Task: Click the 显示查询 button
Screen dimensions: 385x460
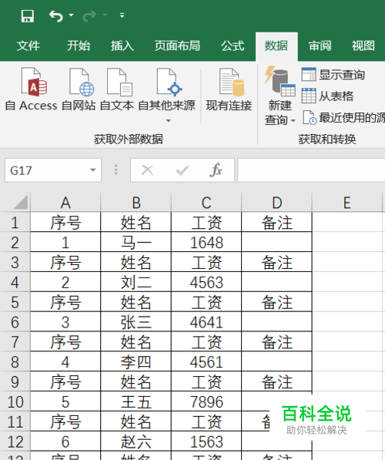Action: point(333,75)
